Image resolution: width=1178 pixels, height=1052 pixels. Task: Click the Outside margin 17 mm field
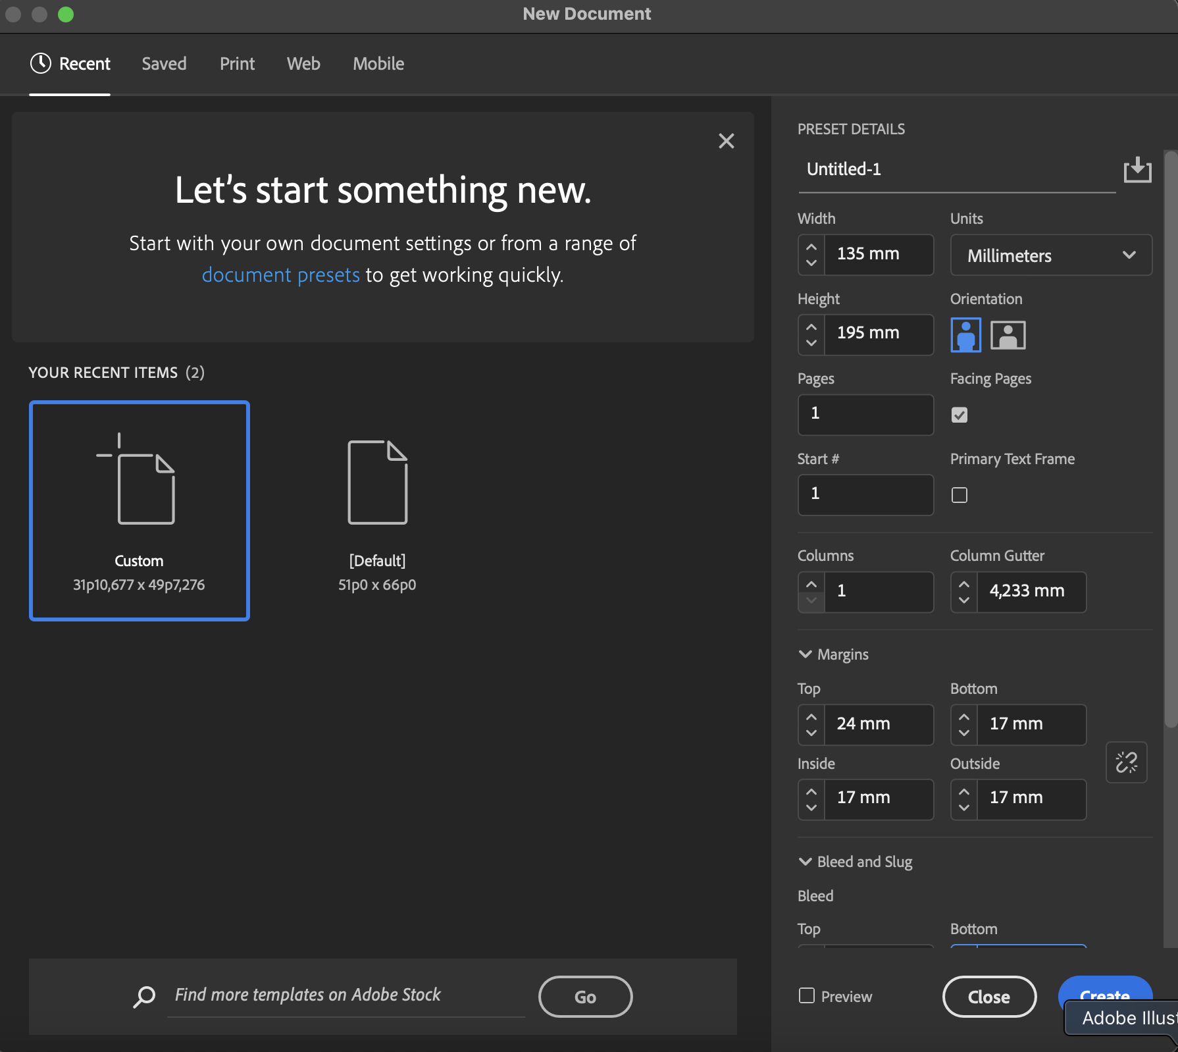(1031, 799)
